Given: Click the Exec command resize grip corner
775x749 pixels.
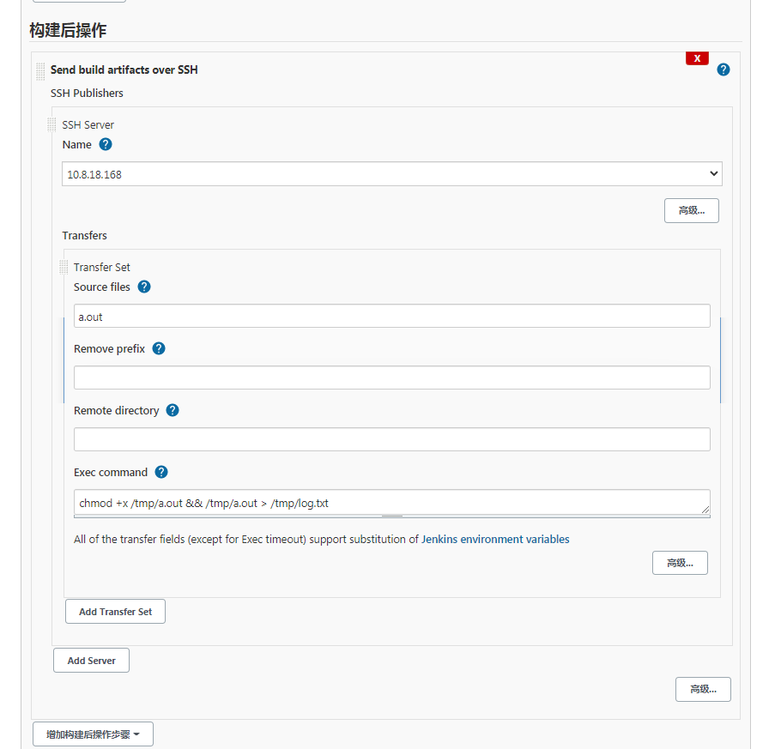Looking at the screenshot, I should 705,510.
